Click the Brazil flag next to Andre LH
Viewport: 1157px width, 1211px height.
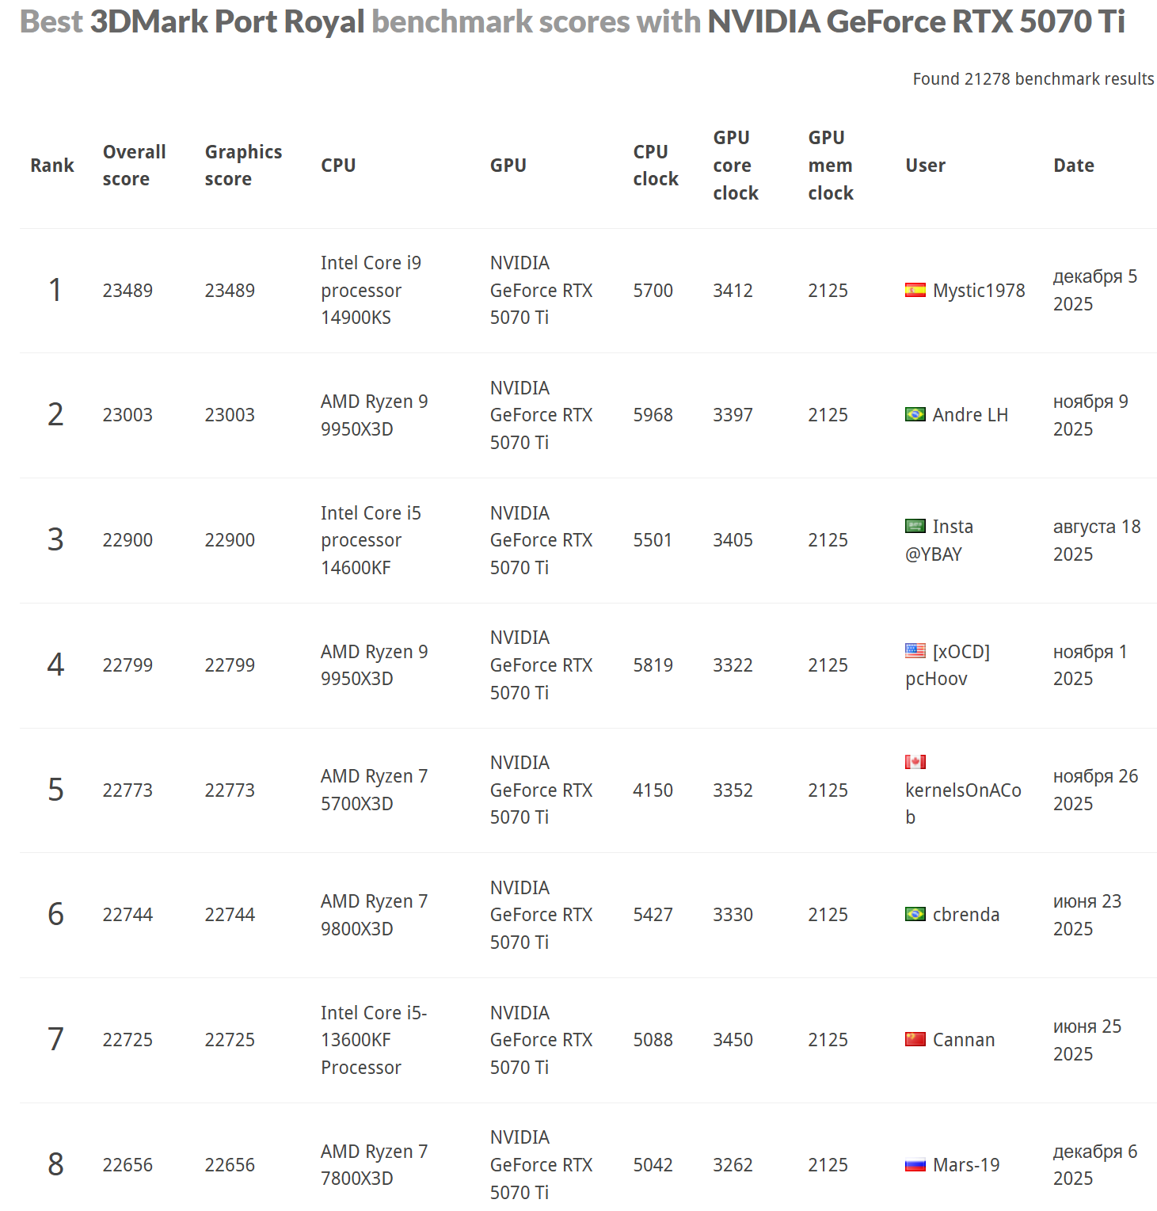click(x=915, y=414)
